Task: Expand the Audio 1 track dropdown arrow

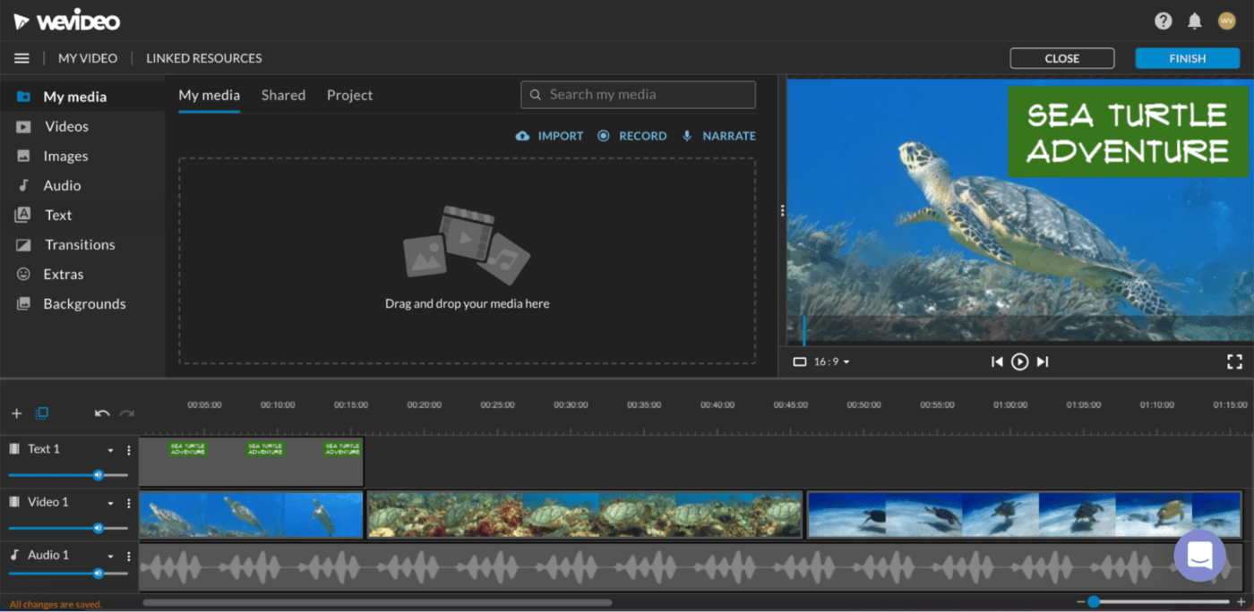Action: click(x=111, y=557)
